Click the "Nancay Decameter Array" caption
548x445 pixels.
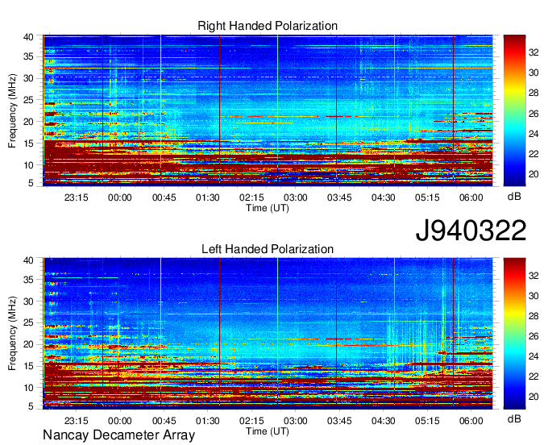pos(118,435)
